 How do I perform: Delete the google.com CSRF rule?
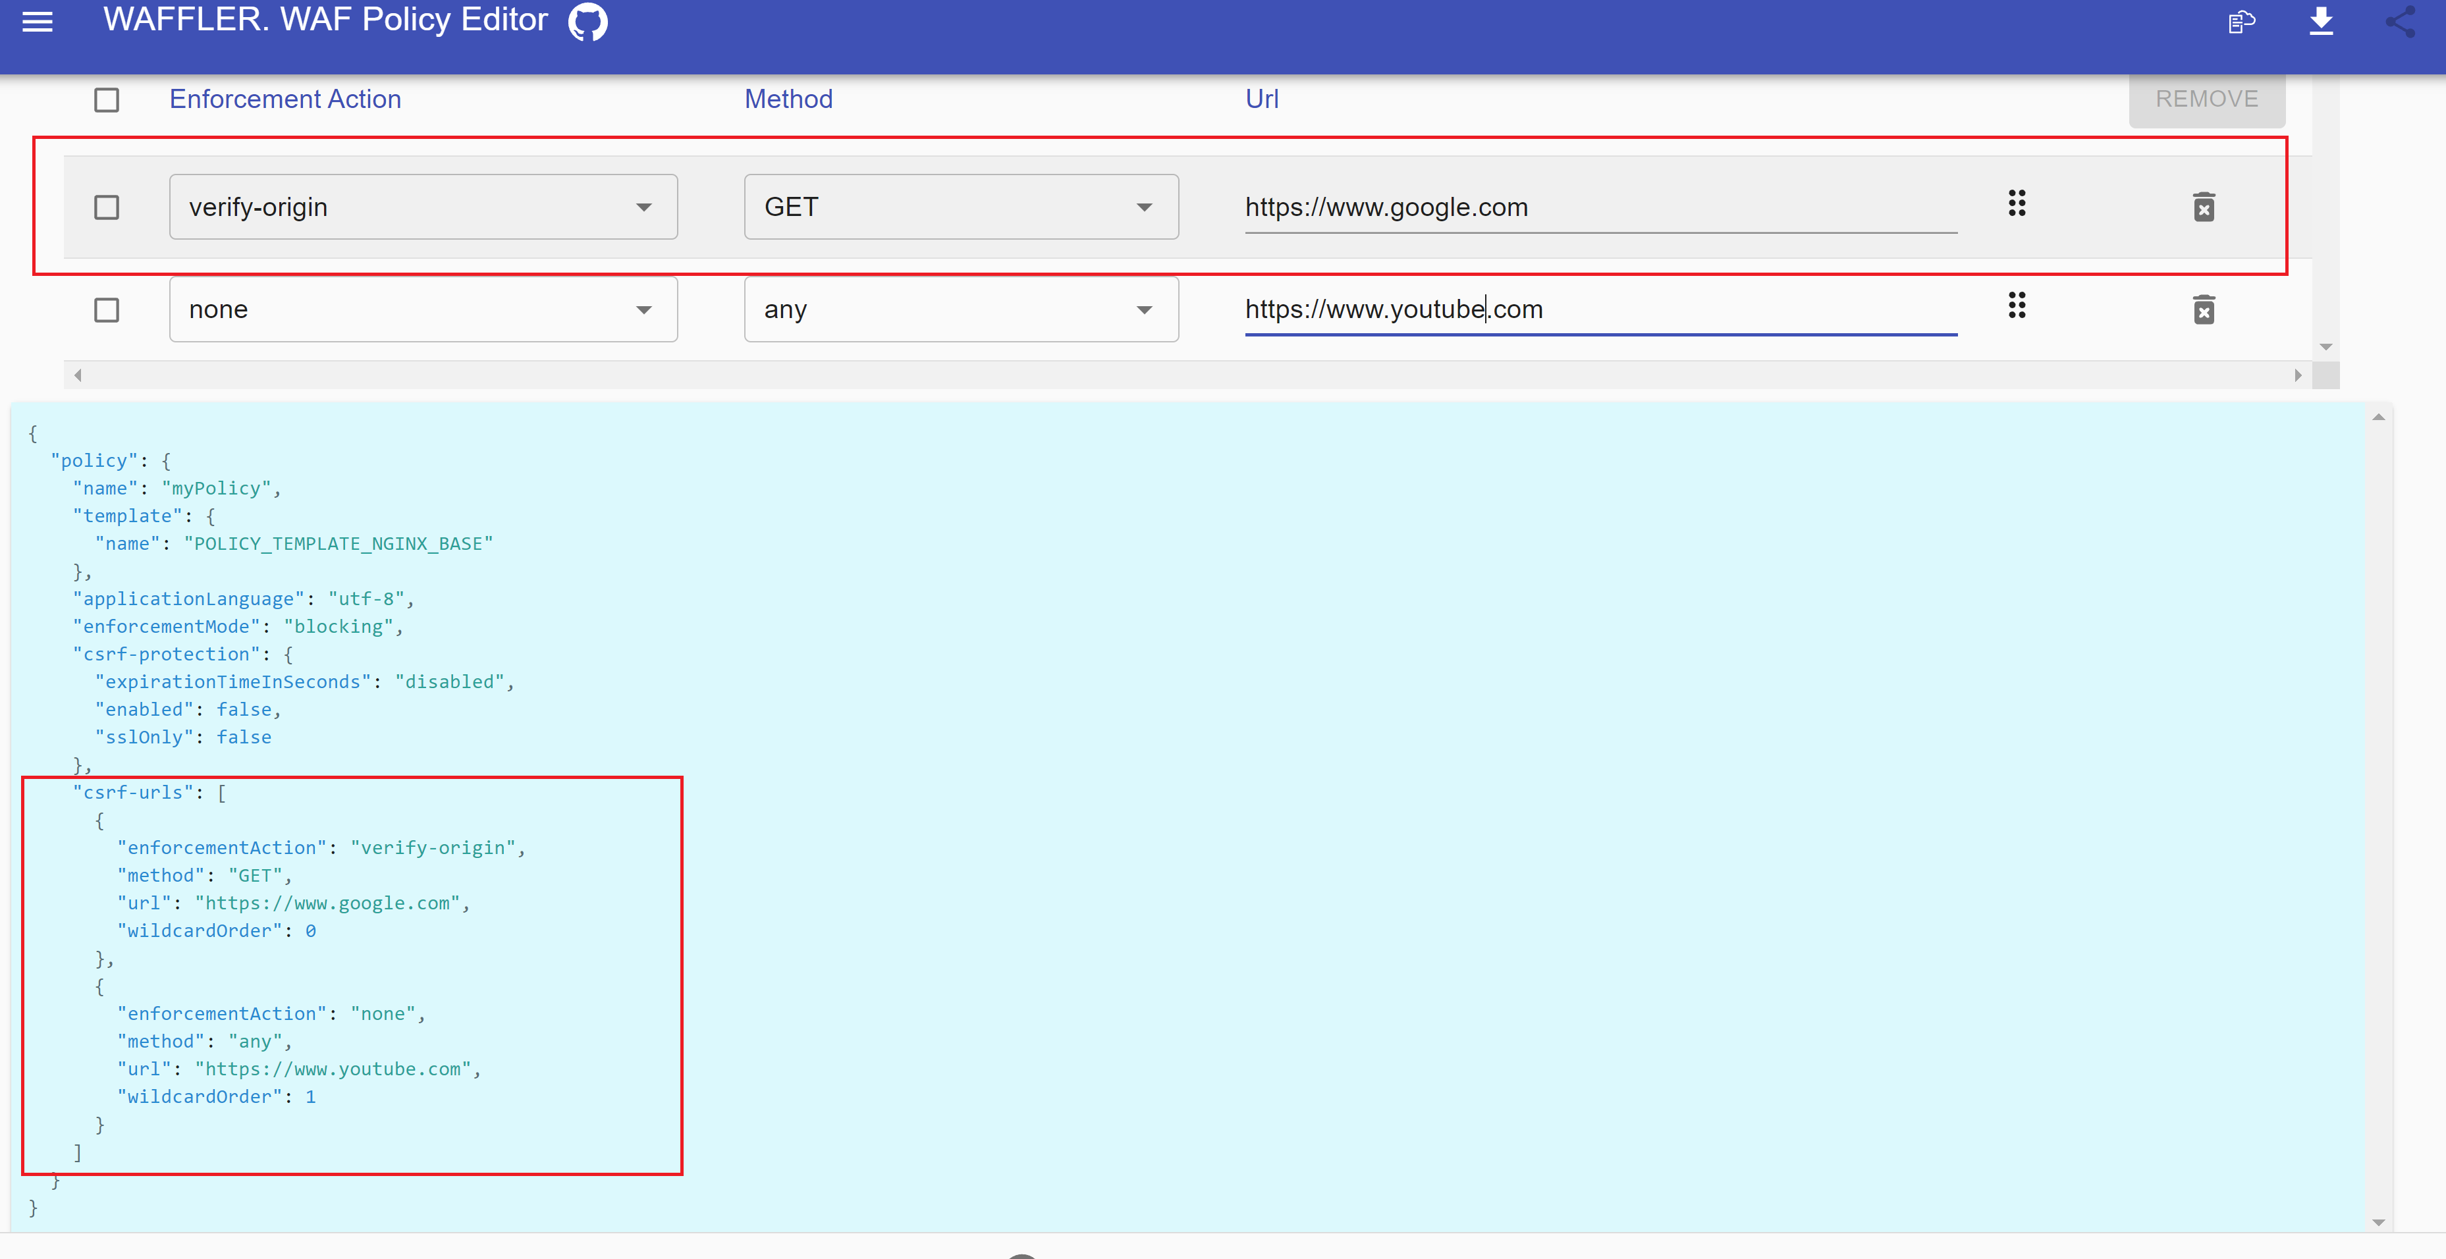(2204, 206)
